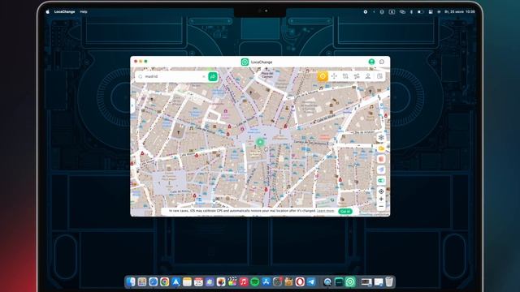Zoom out the map with the minus button
The width and height of the screenshot is (520, 292).
(x=381, y=207)
